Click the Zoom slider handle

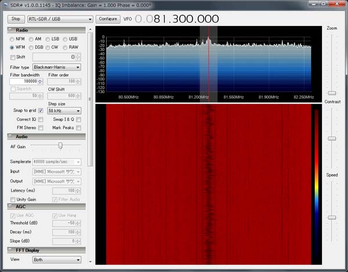click(332, 93)
